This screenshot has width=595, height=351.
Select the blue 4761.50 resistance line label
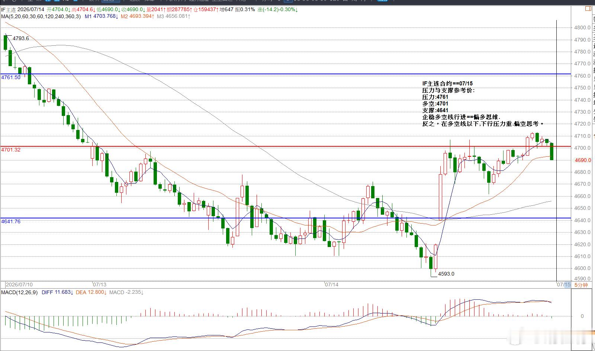click(11, 77)
